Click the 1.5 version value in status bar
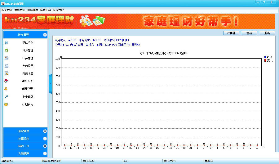The height and width of the screenshot is (164, 279). pos(126,161)
